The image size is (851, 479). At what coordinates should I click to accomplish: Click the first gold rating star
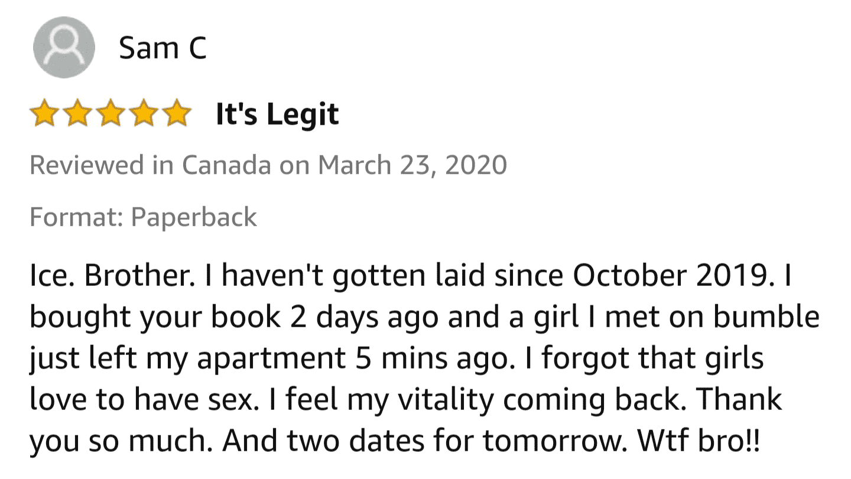point(43,114)
